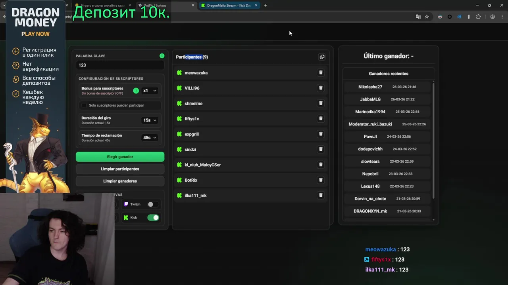Click recent winner Darvin_na_ohote

[370, 199]
